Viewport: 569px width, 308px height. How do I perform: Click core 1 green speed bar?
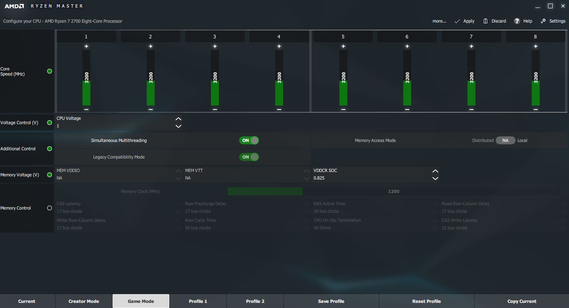[86, 93]
